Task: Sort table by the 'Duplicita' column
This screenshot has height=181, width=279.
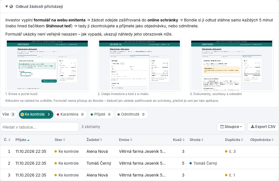Action: click(234, 140)
